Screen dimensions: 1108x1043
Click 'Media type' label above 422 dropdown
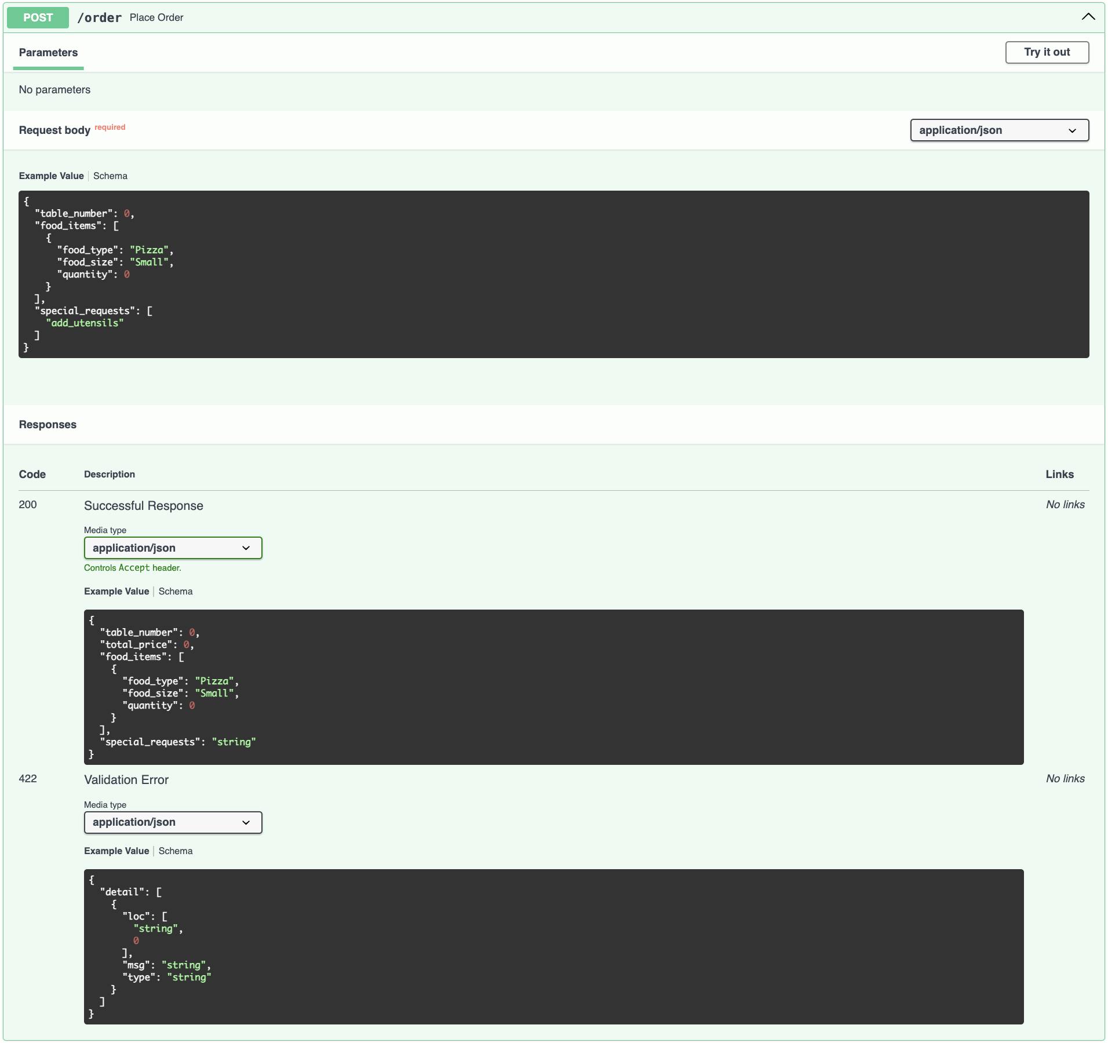[105, 805]
